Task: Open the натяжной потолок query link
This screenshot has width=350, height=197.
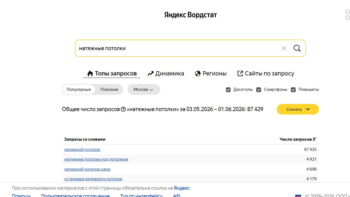Action: [x=82, y=150]
